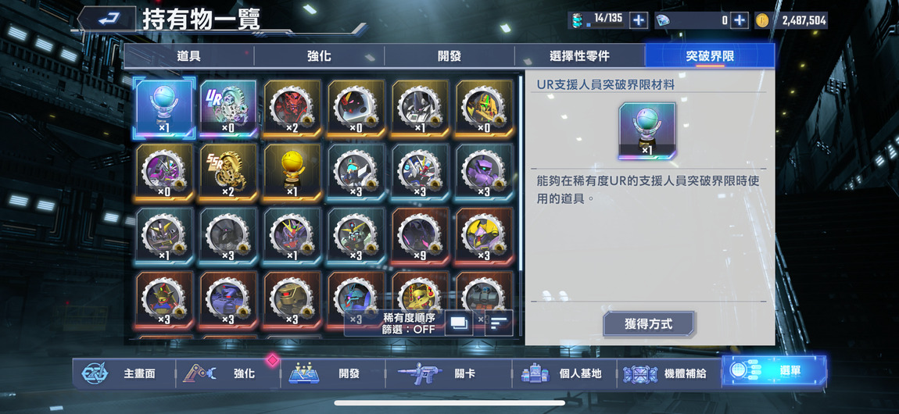
Task: Select the selected UR Haro trophy thumbnail
Action: 164,109
